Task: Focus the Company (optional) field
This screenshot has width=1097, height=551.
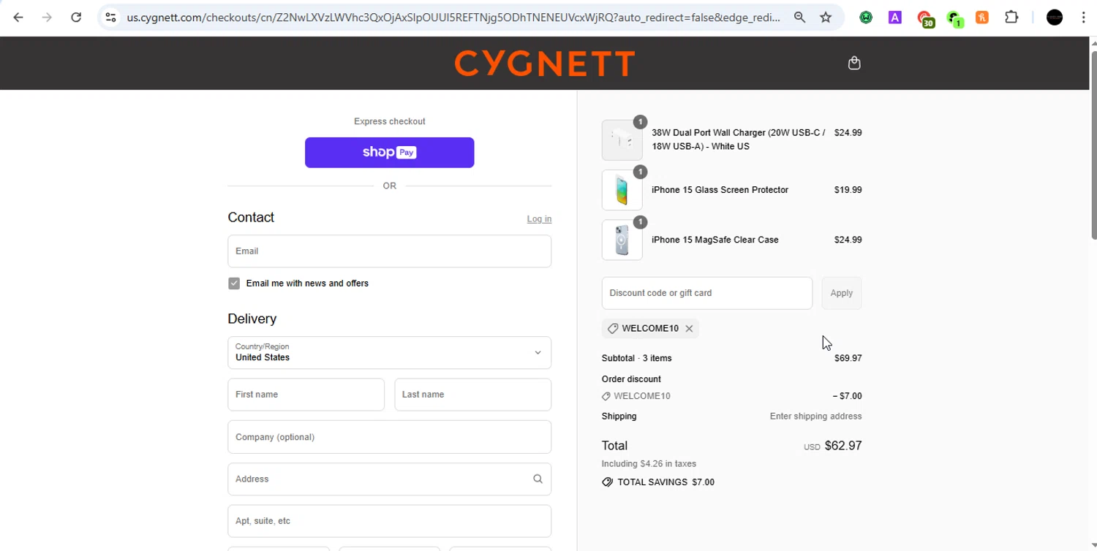Action: pos(390,437)
